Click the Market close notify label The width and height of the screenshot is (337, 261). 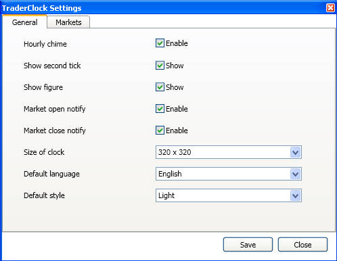point(55,130)
